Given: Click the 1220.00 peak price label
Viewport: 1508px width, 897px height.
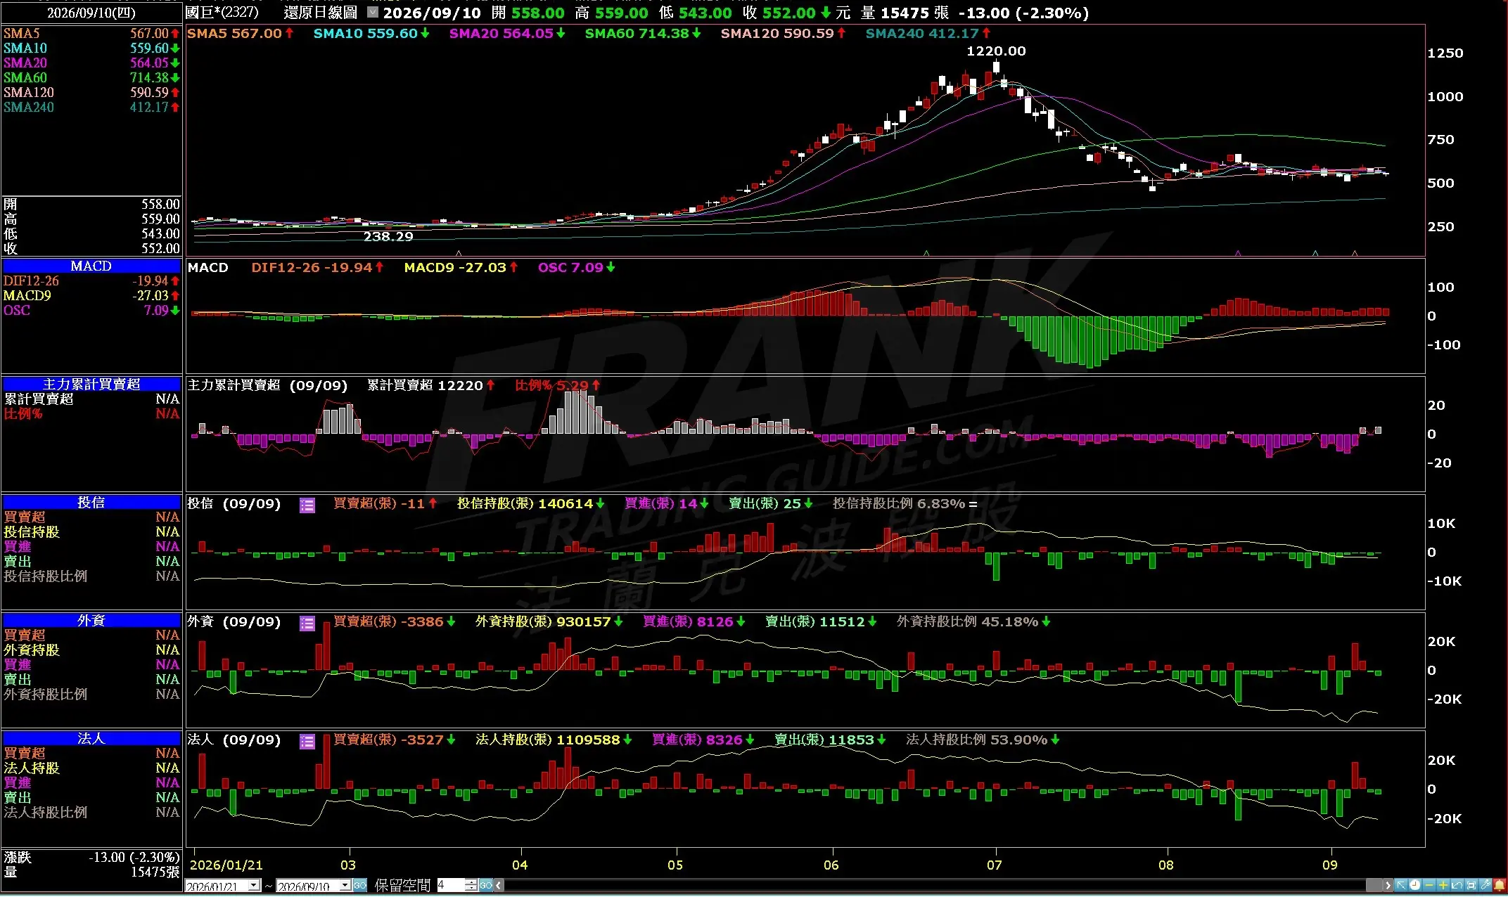Looking at the screenshot, I should point(996,51).
